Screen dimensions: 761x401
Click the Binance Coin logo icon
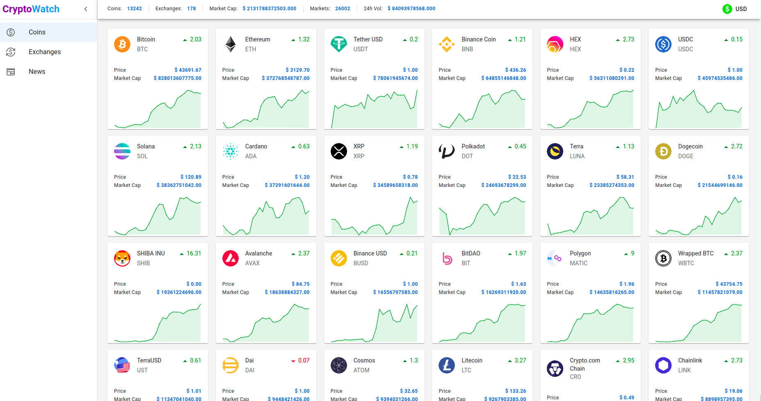click(447, 44)
